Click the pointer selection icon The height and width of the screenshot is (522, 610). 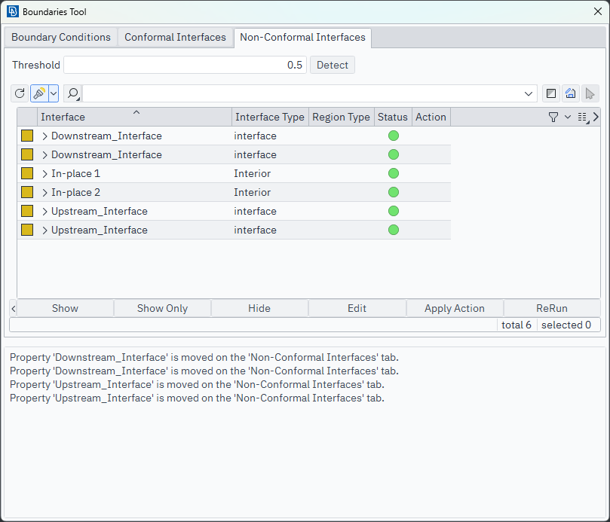pyautogui.click(x=590, y=93)
